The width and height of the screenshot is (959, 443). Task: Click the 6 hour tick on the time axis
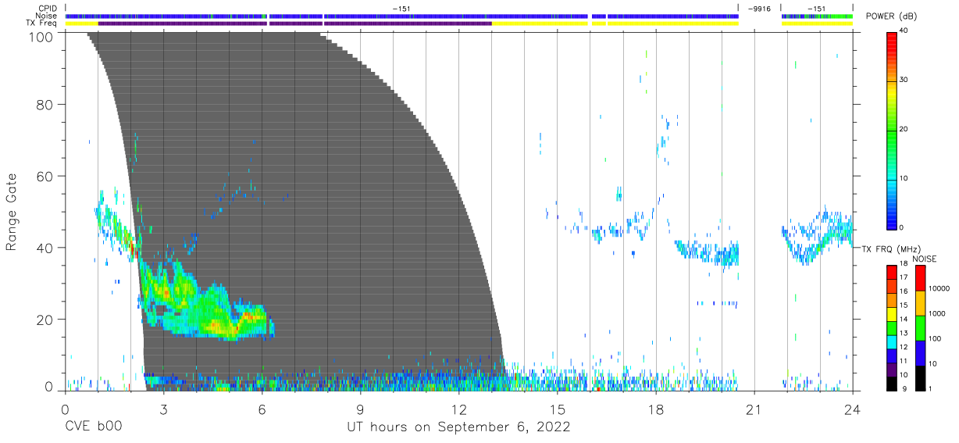click(x=262, y=409)
